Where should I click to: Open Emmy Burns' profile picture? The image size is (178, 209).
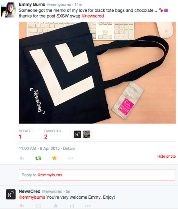coord(8,10)
